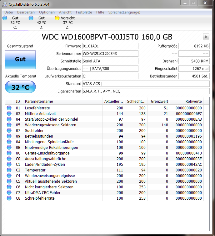
Task: Click status orb of UltraDMA-CRC-Fehler row
Action: tap(9, 192)
